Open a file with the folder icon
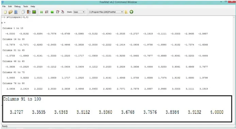236x129 pixels. (11, 12)
